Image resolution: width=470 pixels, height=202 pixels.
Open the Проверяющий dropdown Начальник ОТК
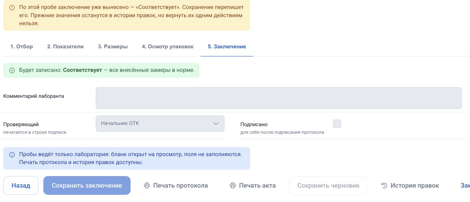160,123
